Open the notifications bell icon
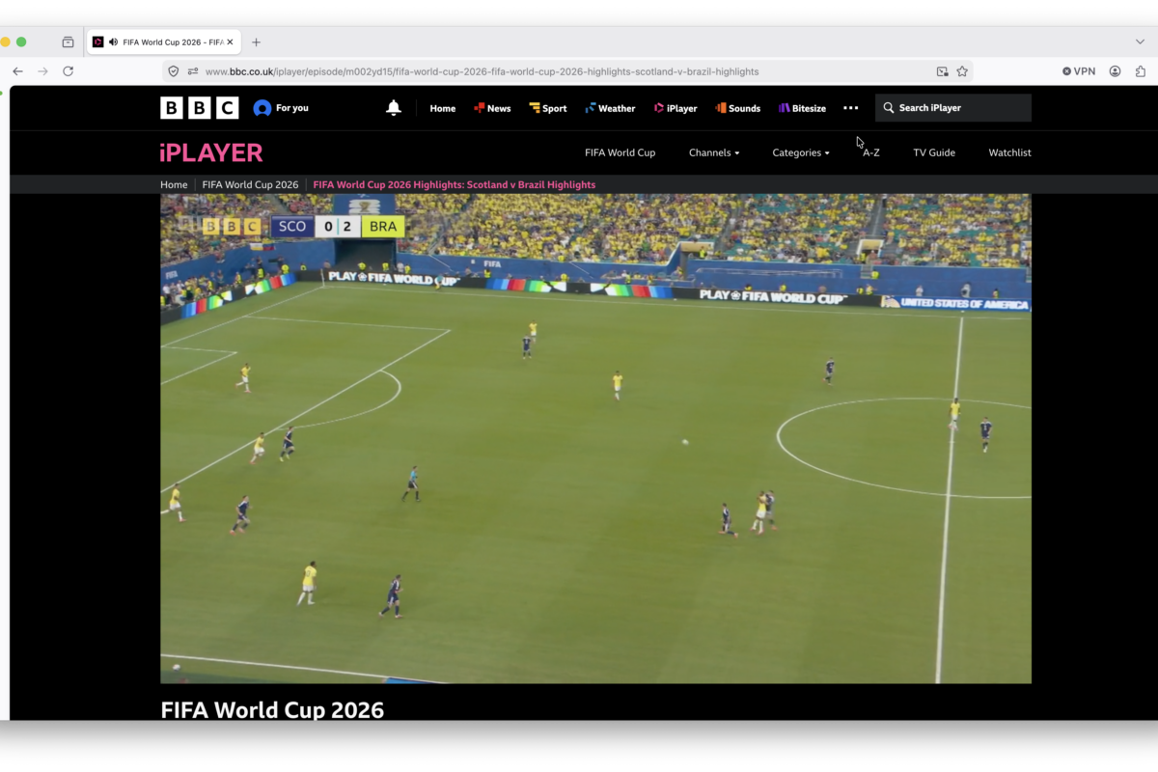 point(394,108)
